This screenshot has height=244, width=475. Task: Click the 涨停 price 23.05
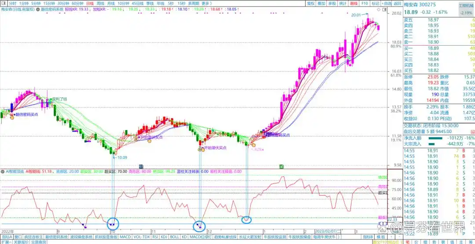coord(433,77)
